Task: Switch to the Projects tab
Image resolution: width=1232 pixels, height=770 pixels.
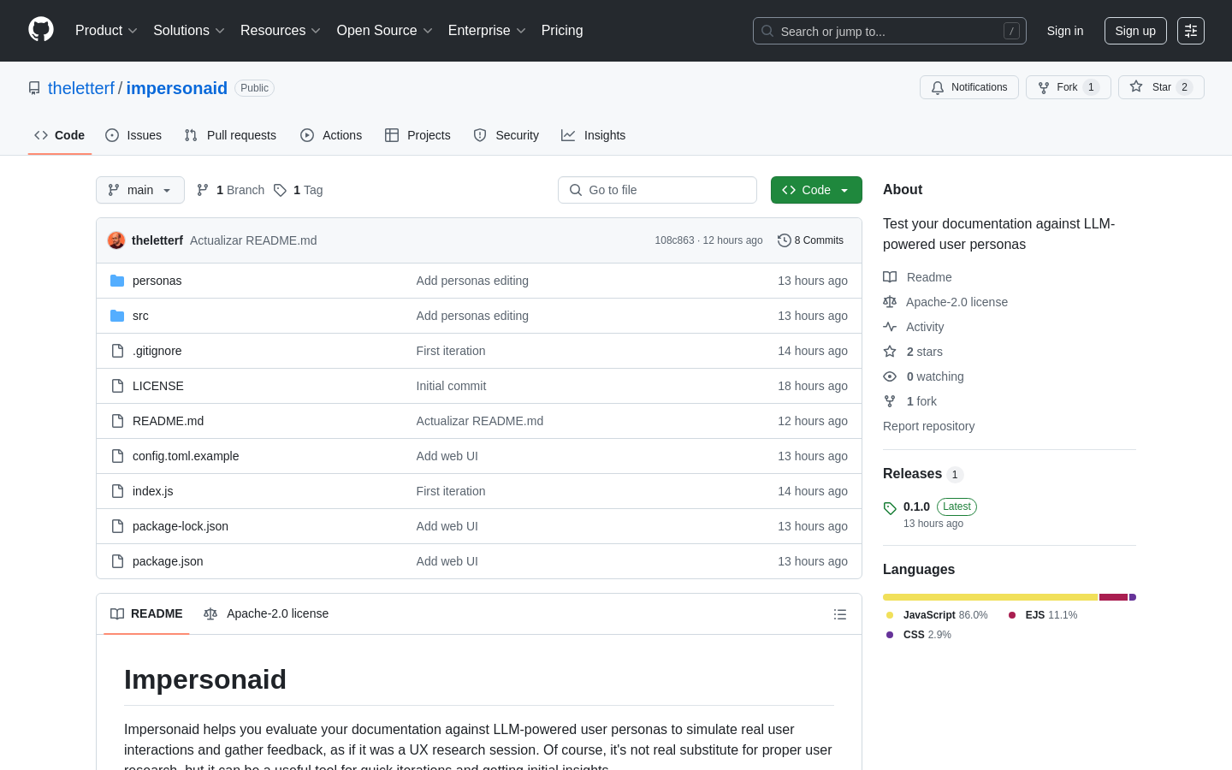Action: (x=418, y=135)
